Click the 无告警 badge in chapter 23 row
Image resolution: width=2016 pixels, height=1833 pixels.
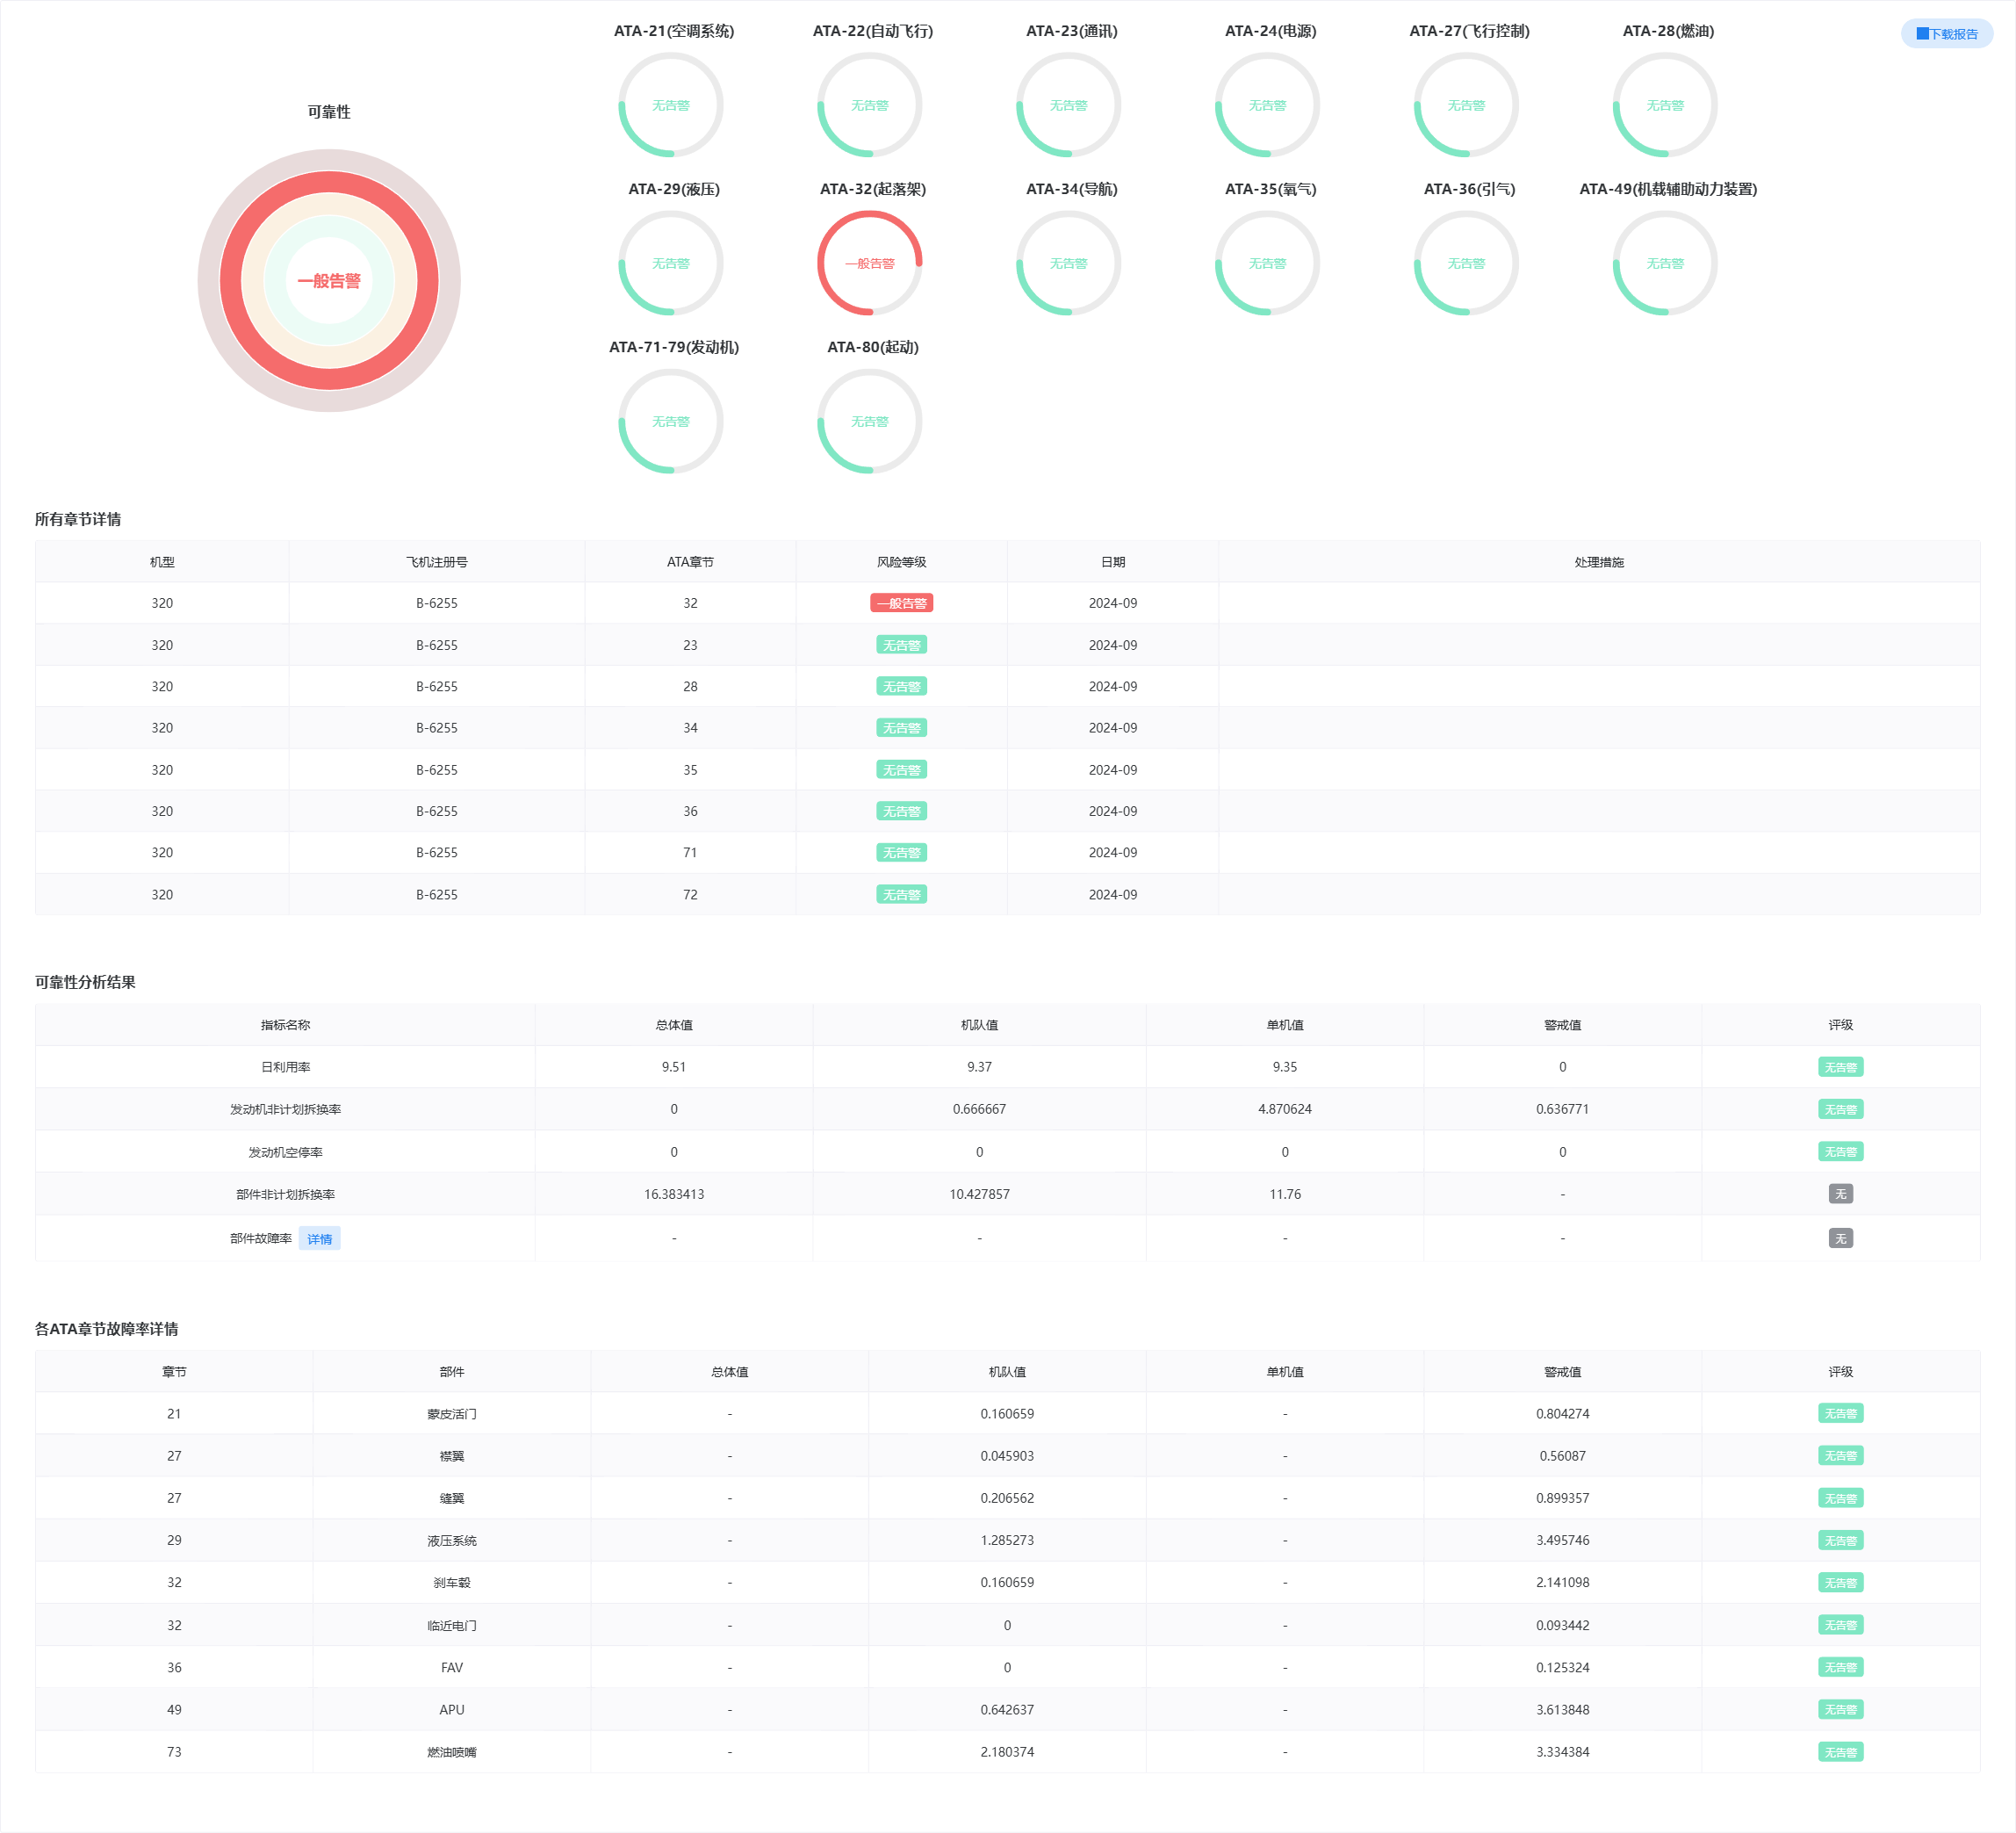[902, 646]
